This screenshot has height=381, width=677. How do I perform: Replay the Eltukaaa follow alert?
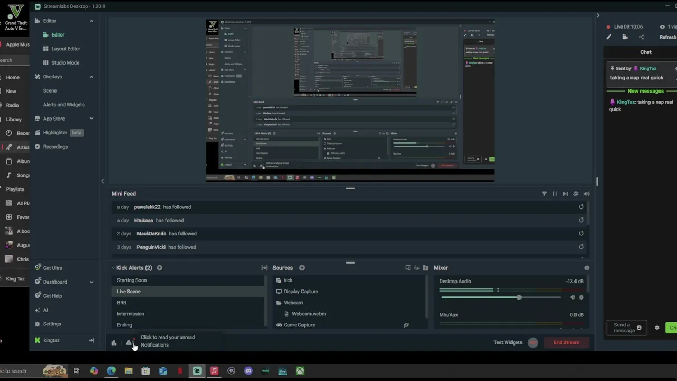[x=581, y=220]
